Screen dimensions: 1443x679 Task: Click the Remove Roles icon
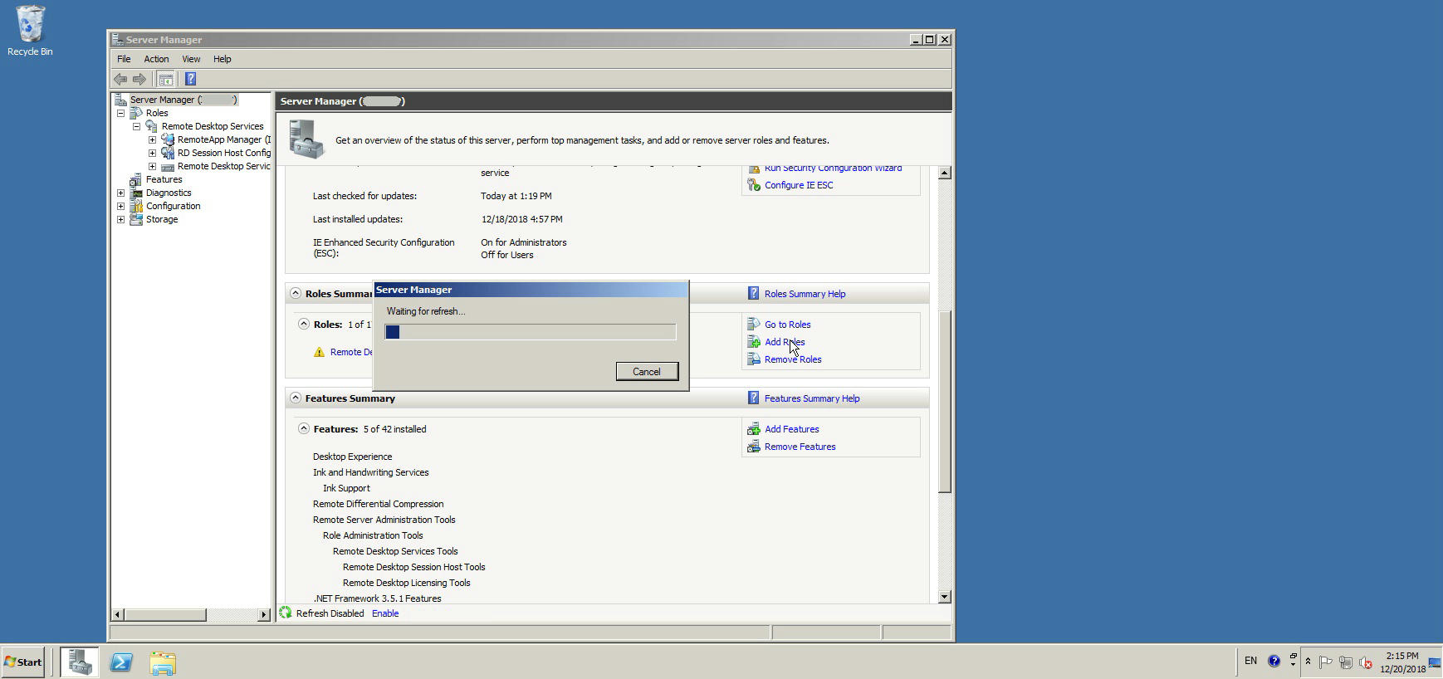(753, 359)
